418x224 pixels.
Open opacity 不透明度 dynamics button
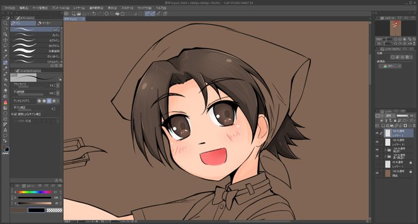tap(58, 93)
